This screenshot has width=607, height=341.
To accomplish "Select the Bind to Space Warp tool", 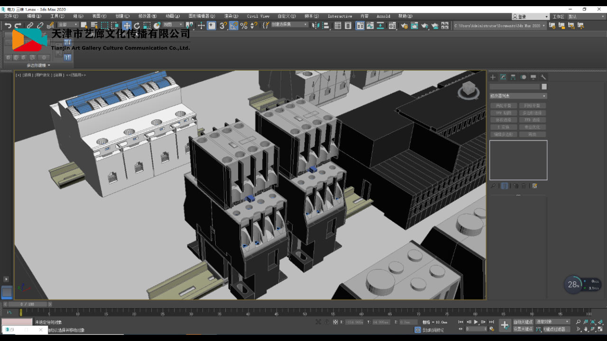I will (x=50, y=26).
